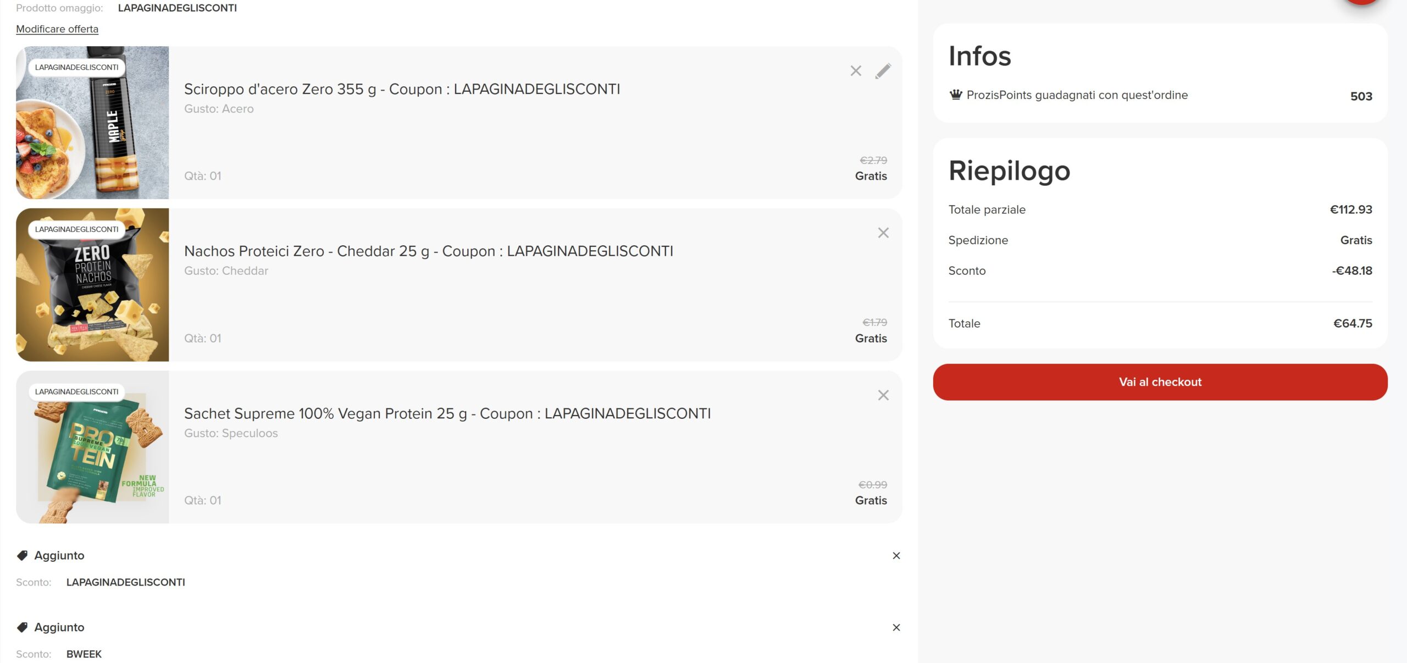Screen dimensions: 1407x663
Task: Remove the Sachet Supreme Vegan Protein item
Action: pos(883,395)
